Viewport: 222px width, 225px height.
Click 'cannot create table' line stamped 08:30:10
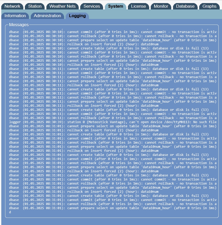click(109, 48)
